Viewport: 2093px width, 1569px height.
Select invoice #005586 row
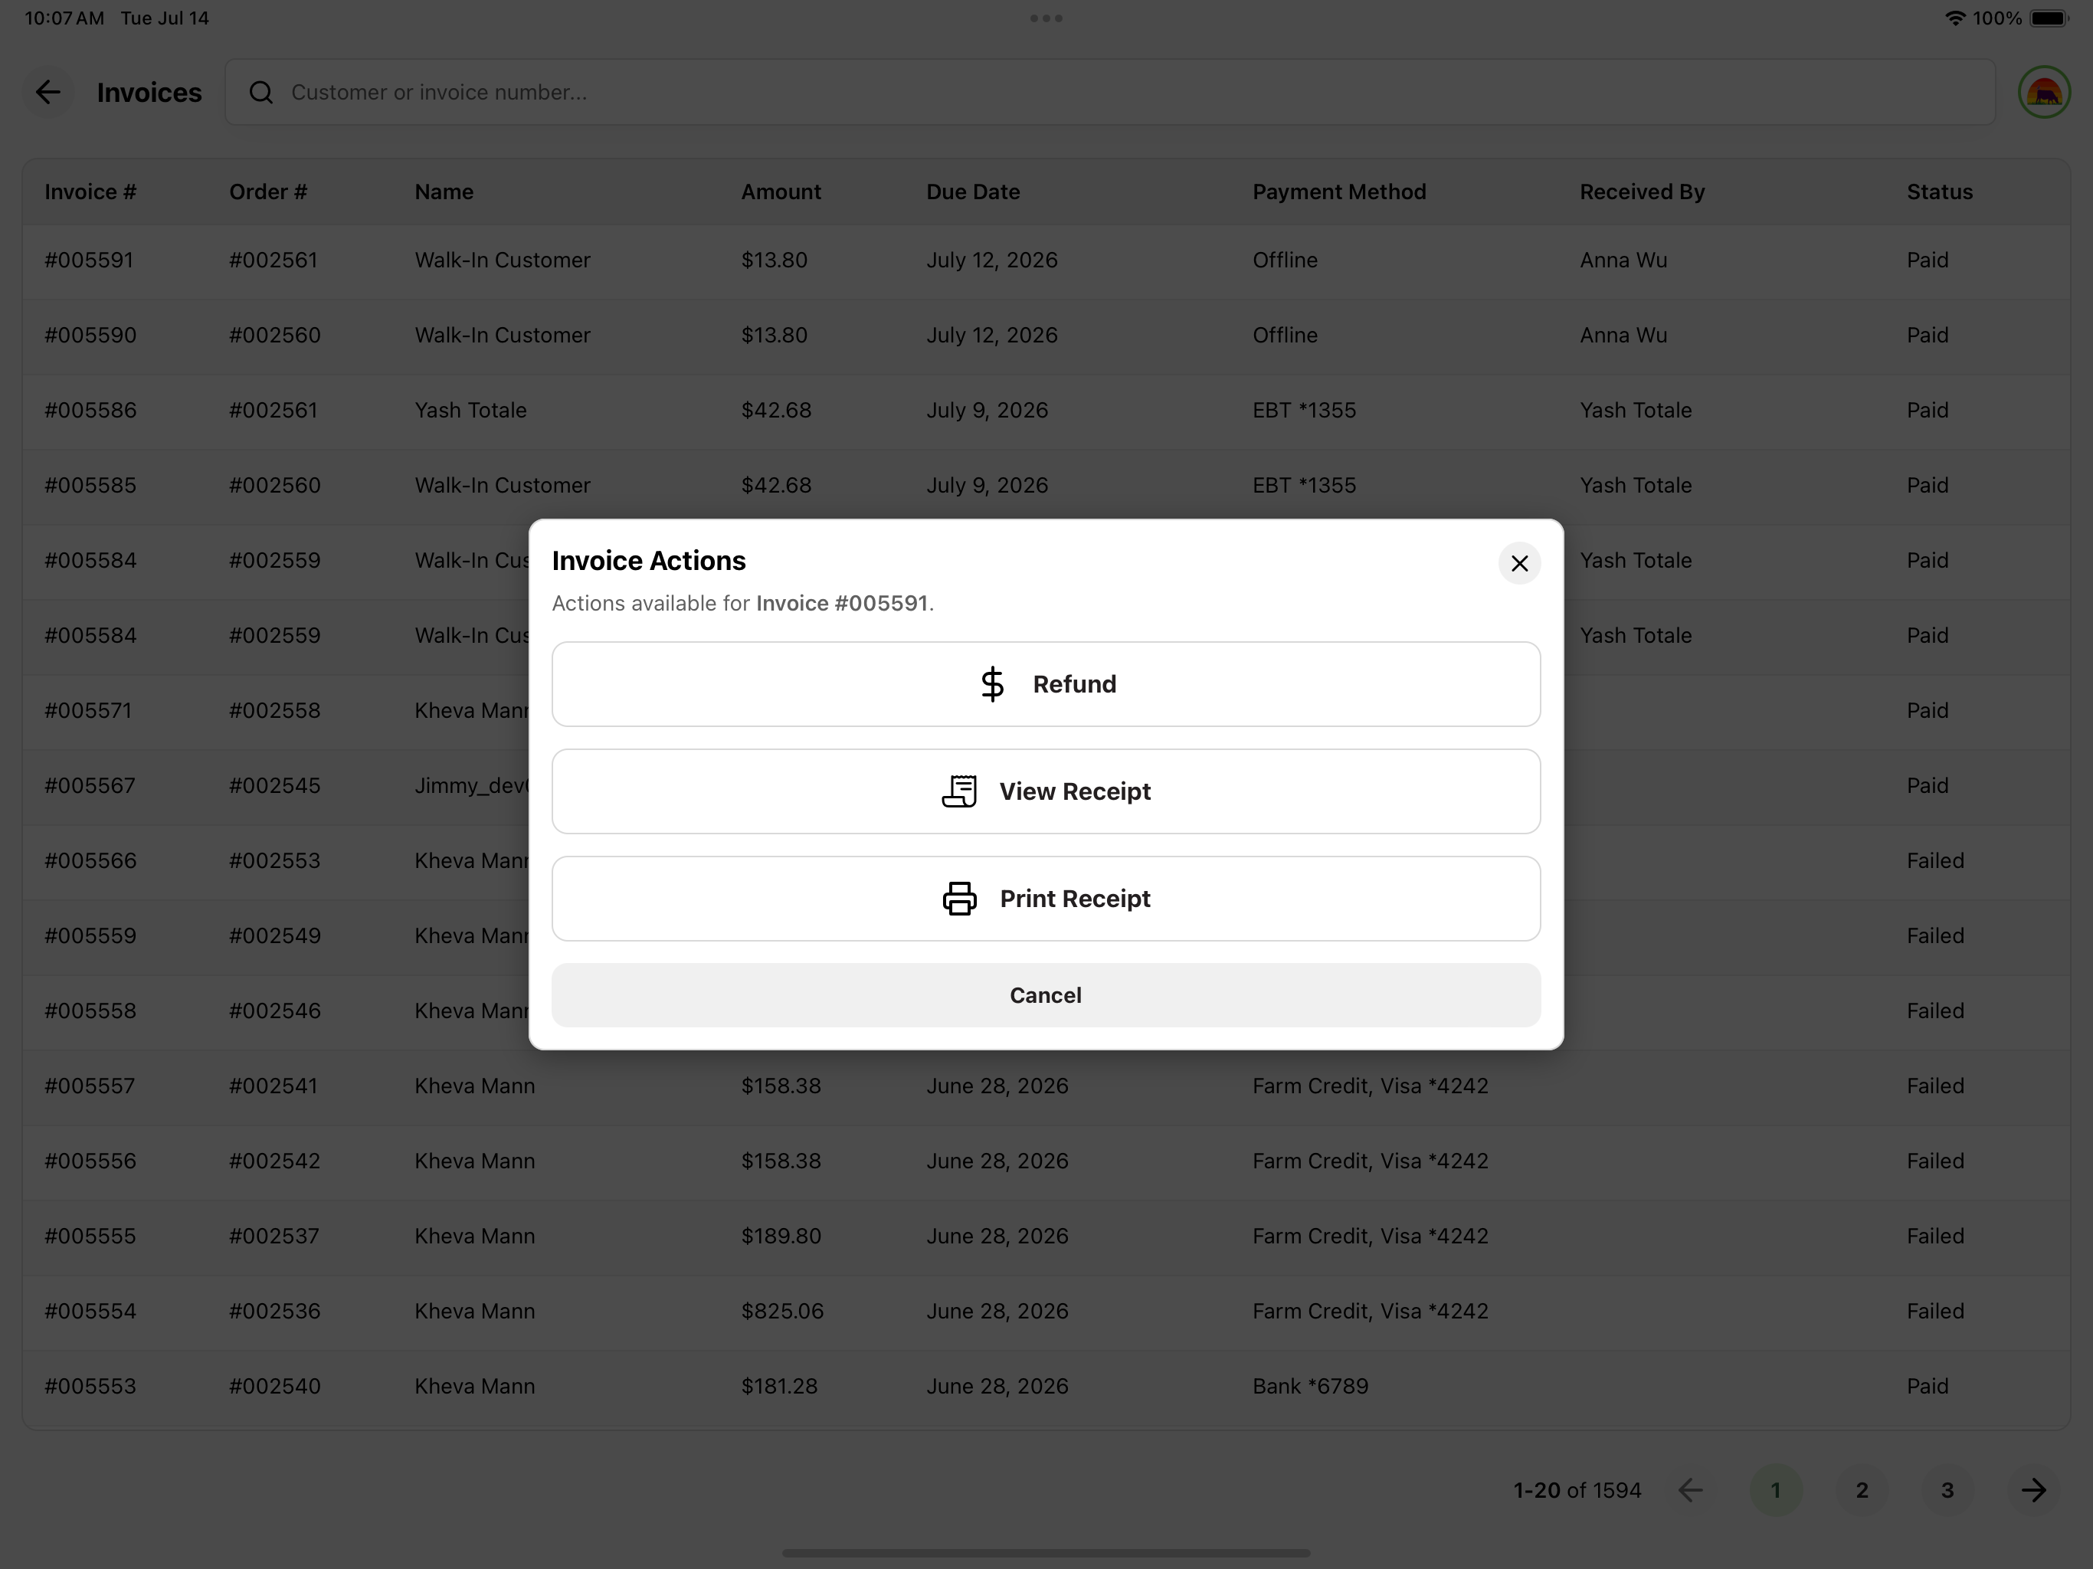1046,410
